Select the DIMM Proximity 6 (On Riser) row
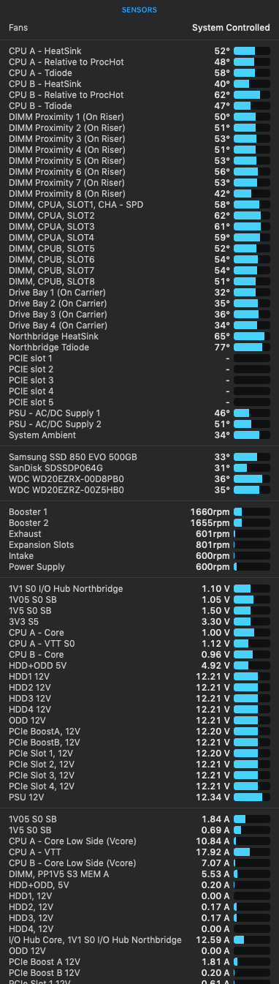The image size is (279, 984). pyautogui.click(x=139, y=172)
